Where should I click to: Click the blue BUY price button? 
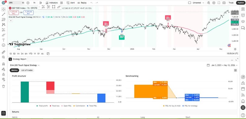[x=28, y=12]
